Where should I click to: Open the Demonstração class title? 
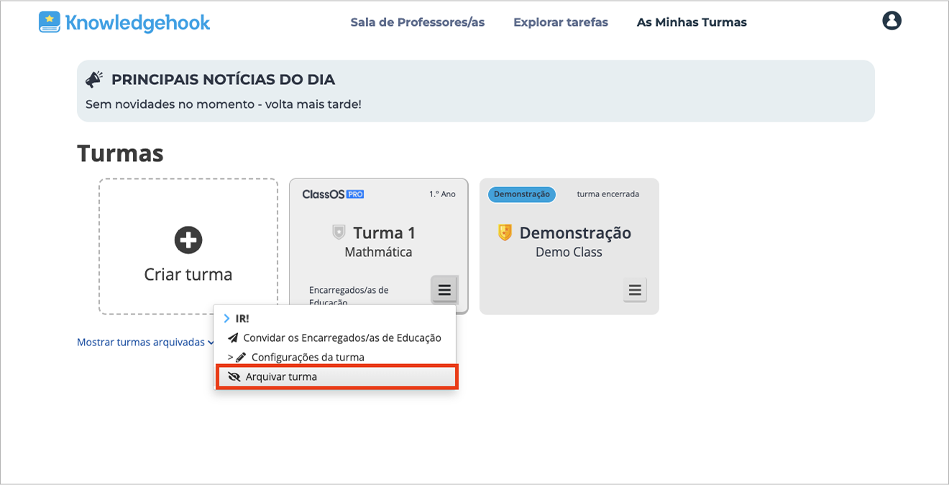click(575, 233)
